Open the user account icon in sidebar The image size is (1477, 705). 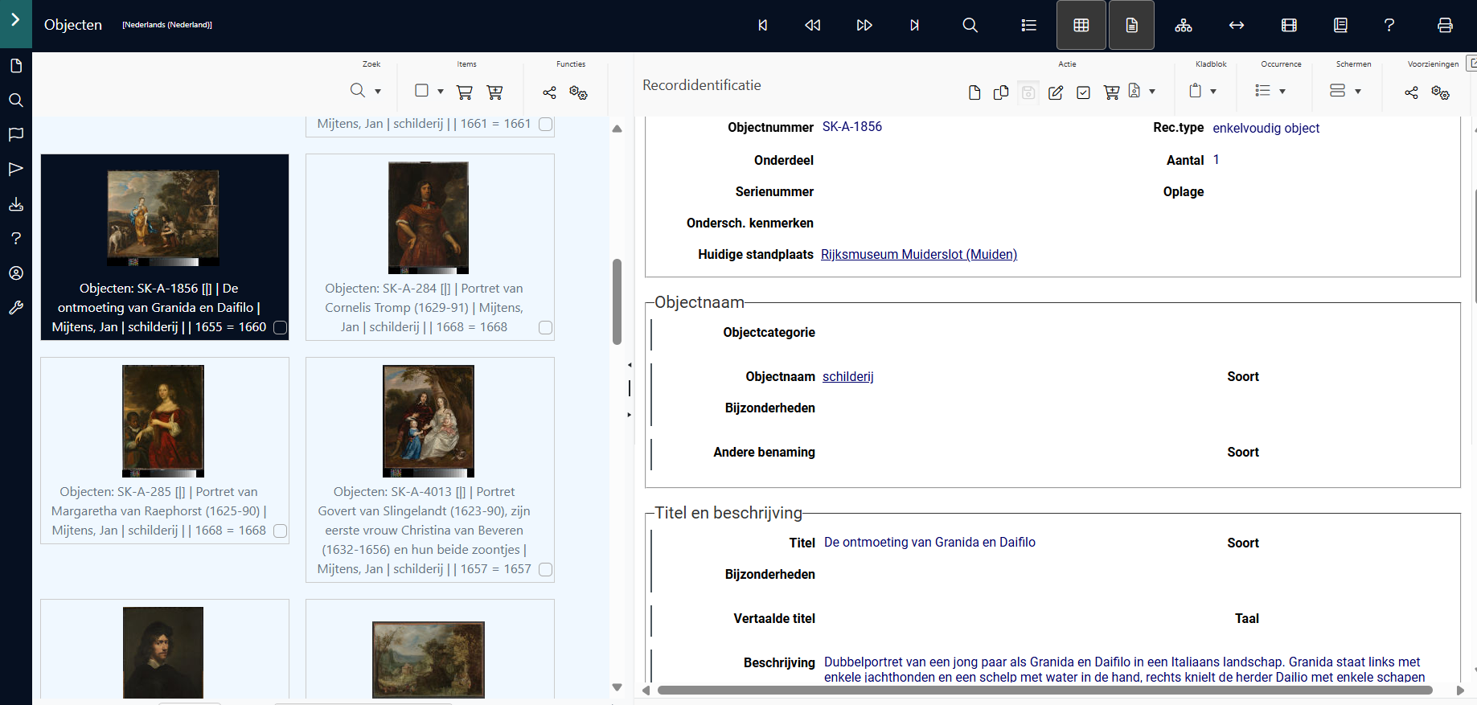[x=15, y=273]
